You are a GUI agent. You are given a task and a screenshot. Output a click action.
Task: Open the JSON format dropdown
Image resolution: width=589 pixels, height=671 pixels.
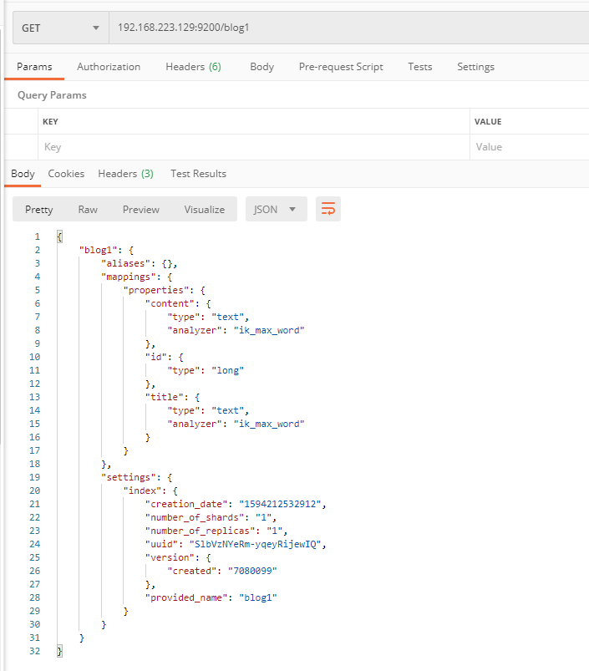pyautogui.click(x=277, y=209)
